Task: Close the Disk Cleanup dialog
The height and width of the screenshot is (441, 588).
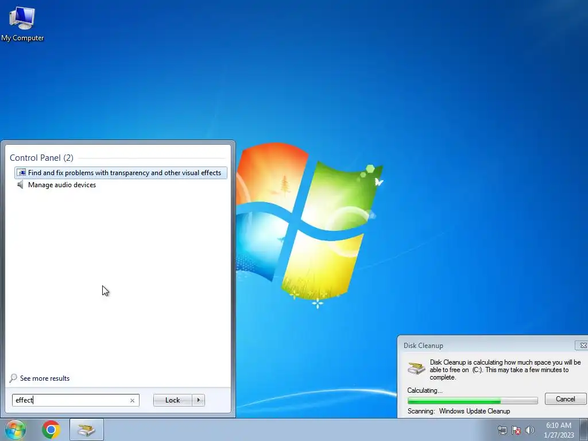Action: (582, 345)
